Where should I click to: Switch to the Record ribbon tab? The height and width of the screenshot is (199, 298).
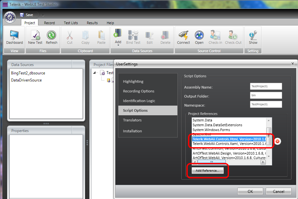[49, 23]
